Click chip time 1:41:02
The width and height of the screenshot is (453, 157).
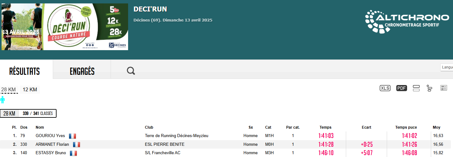409,136
